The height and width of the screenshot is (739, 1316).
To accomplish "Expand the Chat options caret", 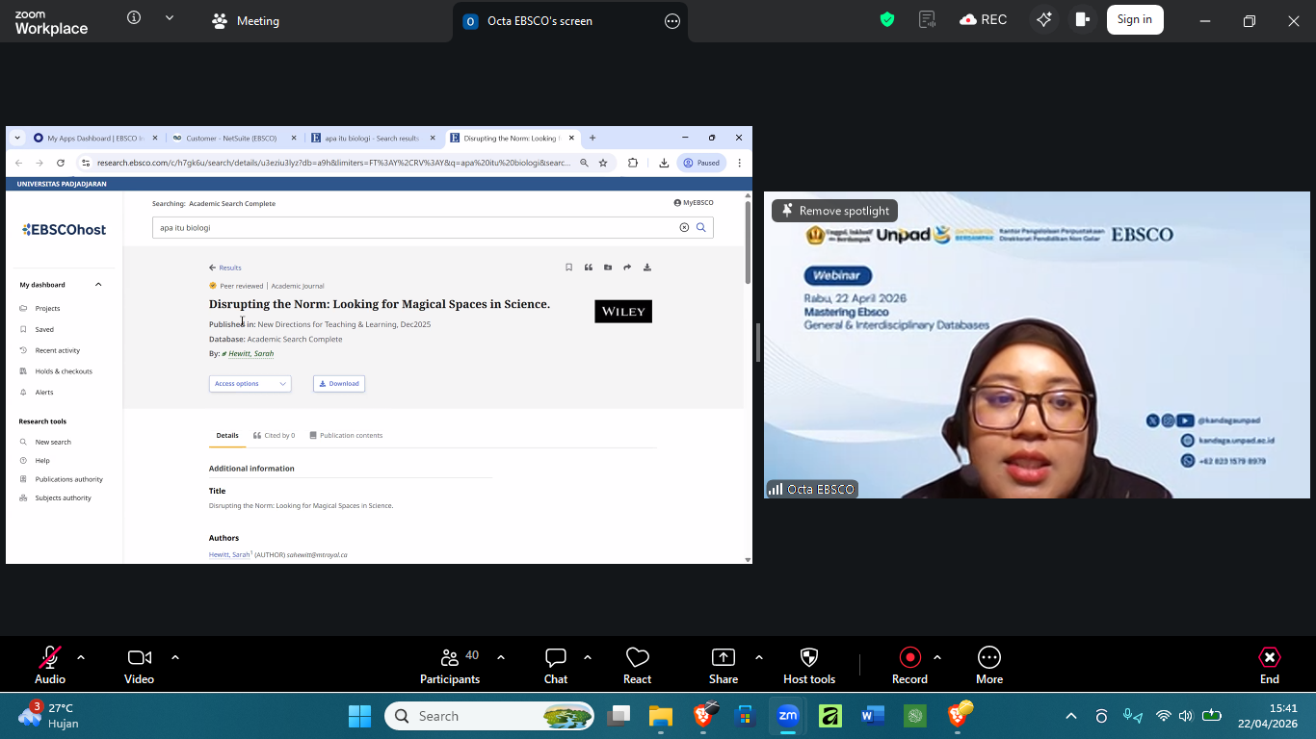I will point(588,657).
